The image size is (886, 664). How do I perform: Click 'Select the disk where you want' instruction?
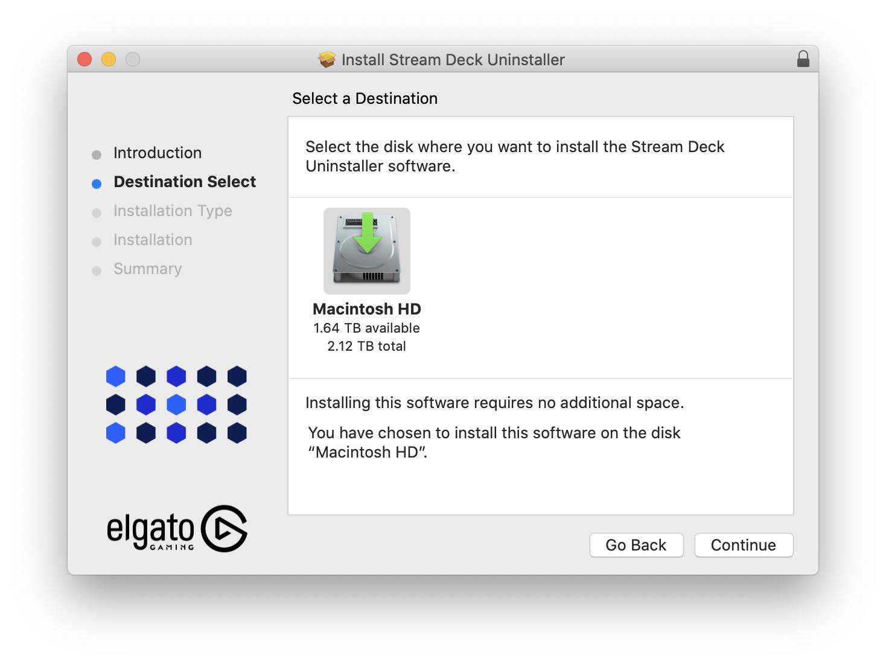(515, 156)
